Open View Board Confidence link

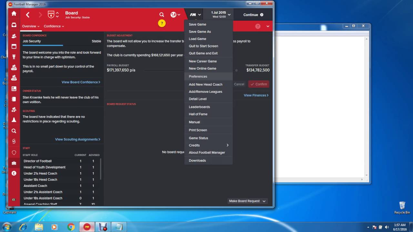click(81, 82)
